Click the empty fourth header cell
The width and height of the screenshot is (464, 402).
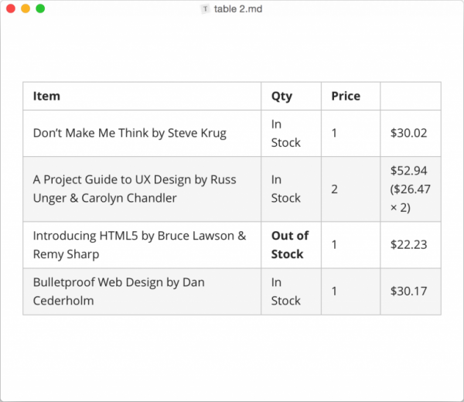click(411, 96)
